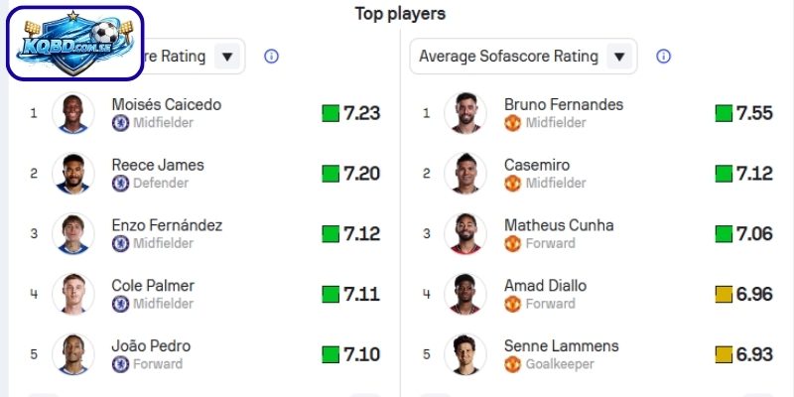Image resolution: width=794 pixels, height=397 pixels.
Task: Click Moisés Caicedo's player photo
Action: [x=73, y=113]
